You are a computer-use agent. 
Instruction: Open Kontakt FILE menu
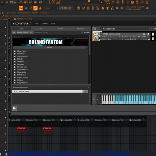click(36, 24)
